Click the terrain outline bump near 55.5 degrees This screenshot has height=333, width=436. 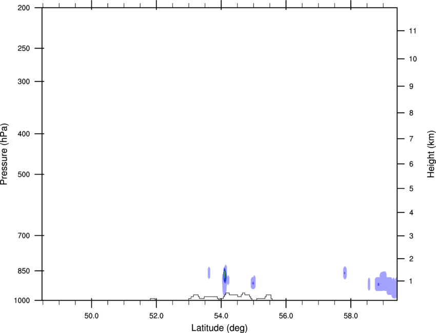click(268, 297)
